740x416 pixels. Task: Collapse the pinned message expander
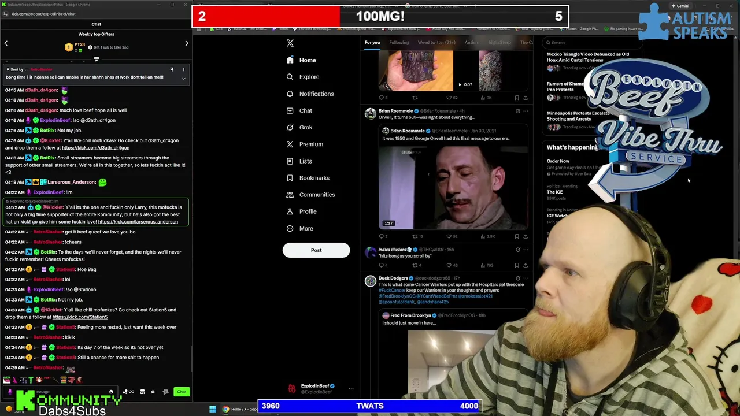(183, 78)
